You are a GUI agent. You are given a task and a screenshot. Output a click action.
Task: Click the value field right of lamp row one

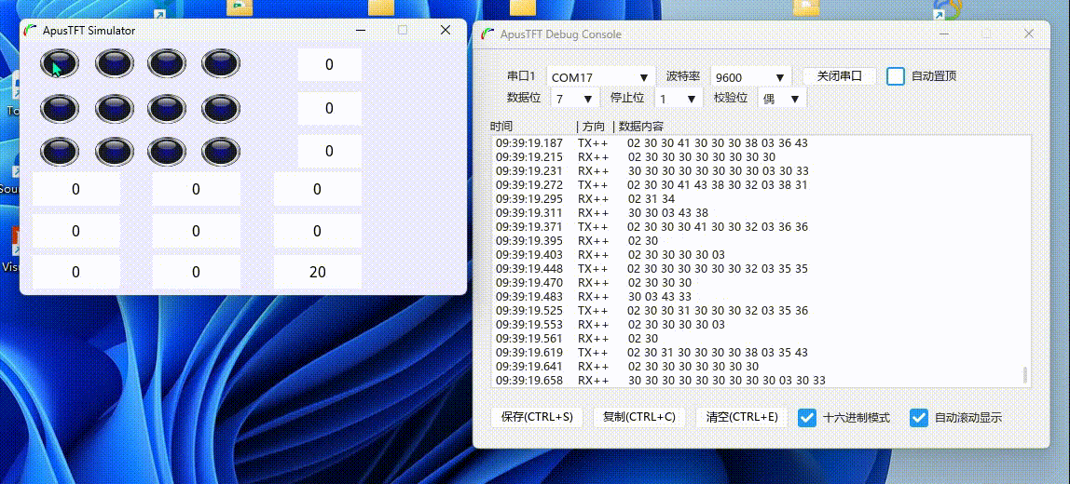(329, 65)
